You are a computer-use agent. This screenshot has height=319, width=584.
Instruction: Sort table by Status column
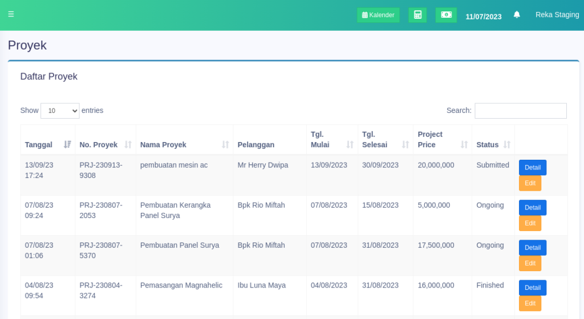pos(493,144)
